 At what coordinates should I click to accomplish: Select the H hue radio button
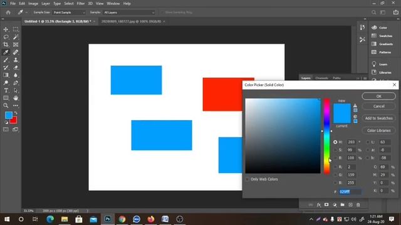(335, 142)
